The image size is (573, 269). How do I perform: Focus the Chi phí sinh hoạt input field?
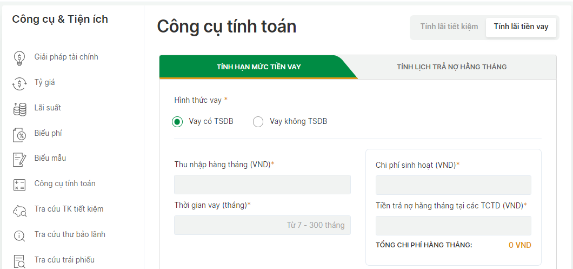pyautogui.click(x=453, y=185)
